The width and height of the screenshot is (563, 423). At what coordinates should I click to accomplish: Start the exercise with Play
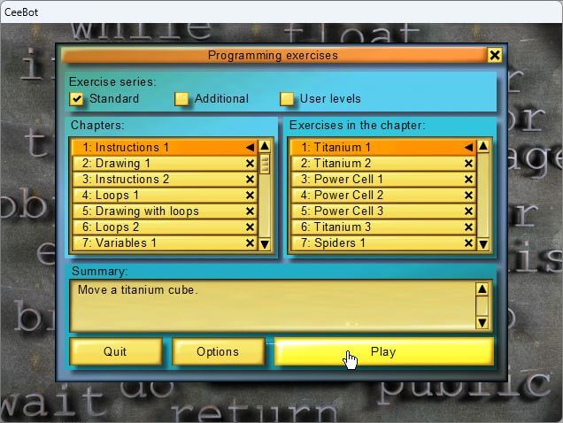pyautogui.click(x=384, y=351)
